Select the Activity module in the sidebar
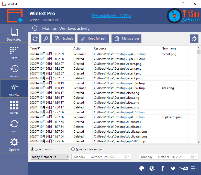201x175 pixels. 14,89
